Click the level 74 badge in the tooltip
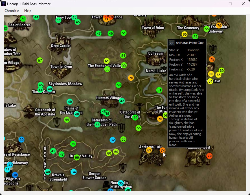The width and height of the screenshot is (250, 195). [x=171, y=43]
